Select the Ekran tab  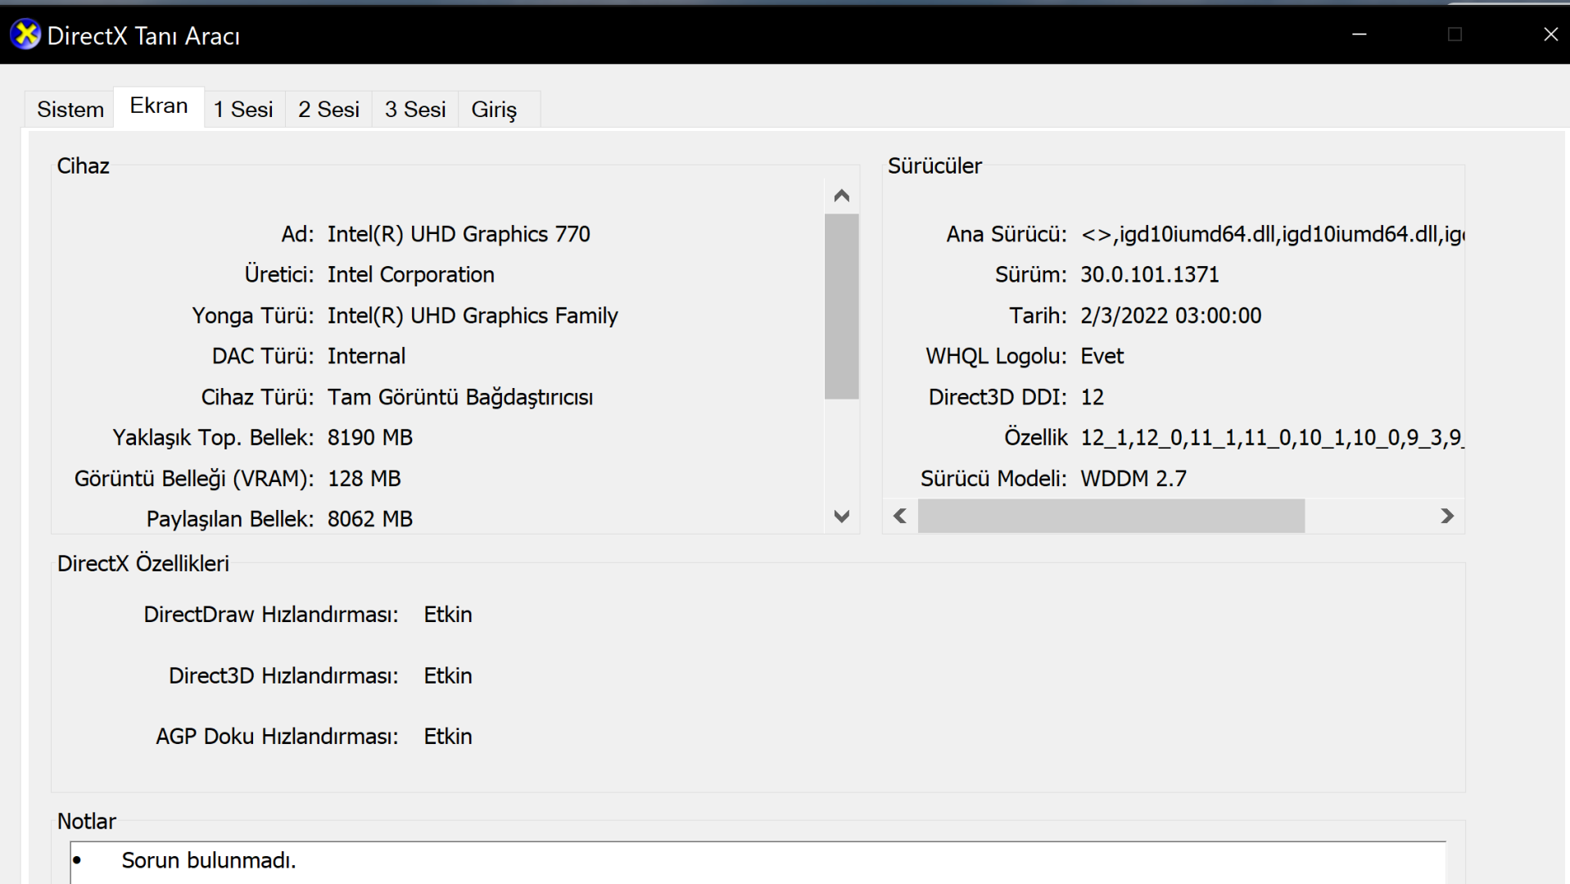[159, 106]
